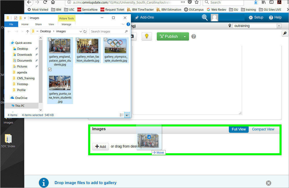Screen dimensions: 289x188
Task: Open the Pocket save icon in address bar
Action: tap(190, 2)
